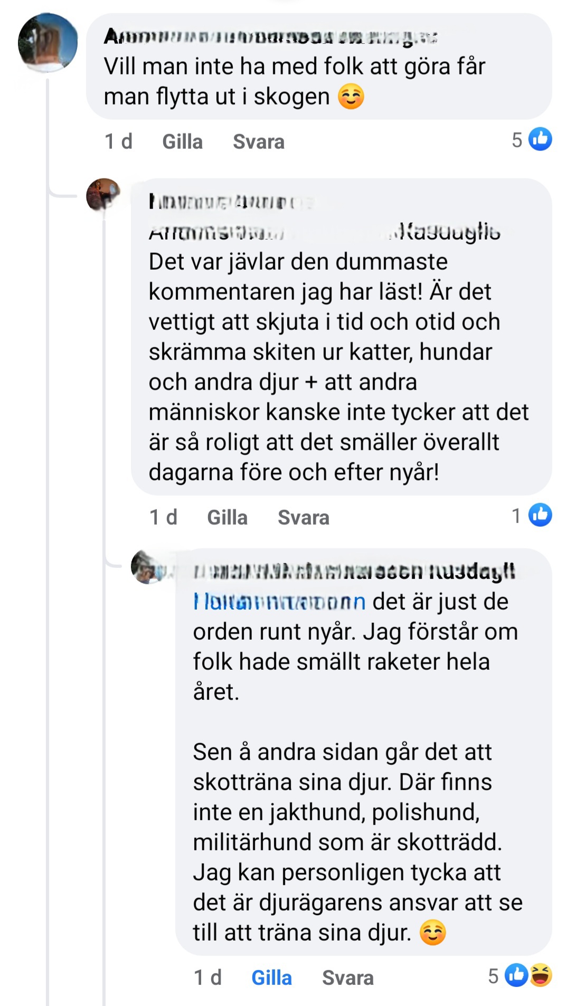The image size is (566, 1006).
Task: Click the author name above 'Vill man inte ha'
Action: coord(270,37)
